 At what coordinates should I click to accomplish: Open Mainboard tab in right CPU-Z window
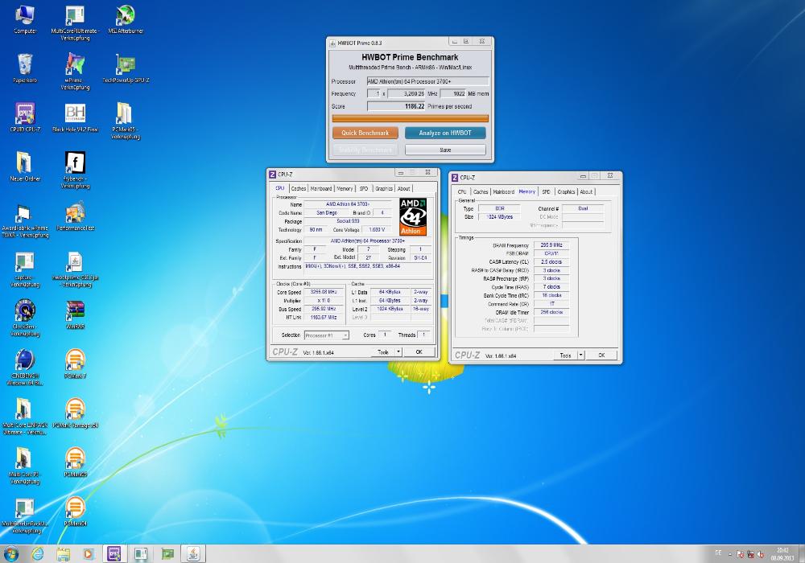(x=504, y=191)
